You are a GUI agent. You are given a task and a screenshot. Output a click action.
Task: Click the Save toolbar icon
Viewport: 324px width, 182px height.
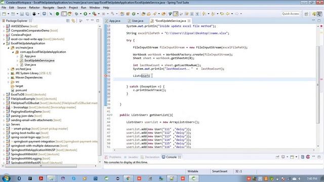[22, 14]
